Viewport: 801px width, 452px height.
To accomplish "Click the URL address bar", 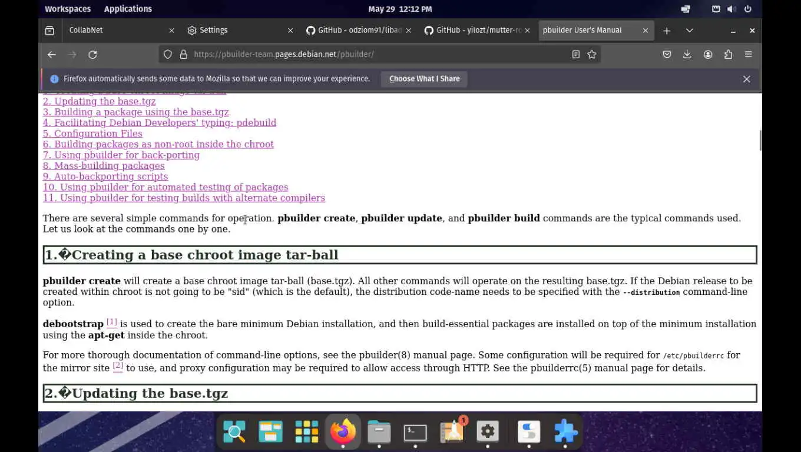I will coord(380,54).
